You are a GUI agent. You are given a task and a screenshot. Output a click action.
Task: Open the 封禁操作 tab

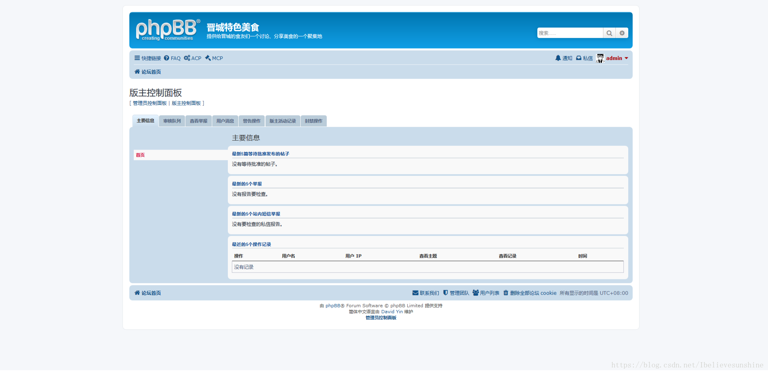314,121
